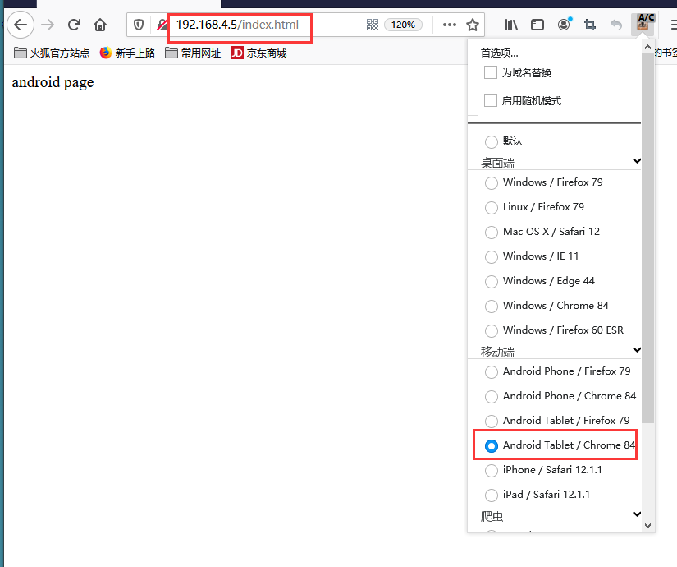Image resolution: width=677 pixels, height=567 pixels.
Task: Click the forward navigation arrow
Action: coord(48,25)
